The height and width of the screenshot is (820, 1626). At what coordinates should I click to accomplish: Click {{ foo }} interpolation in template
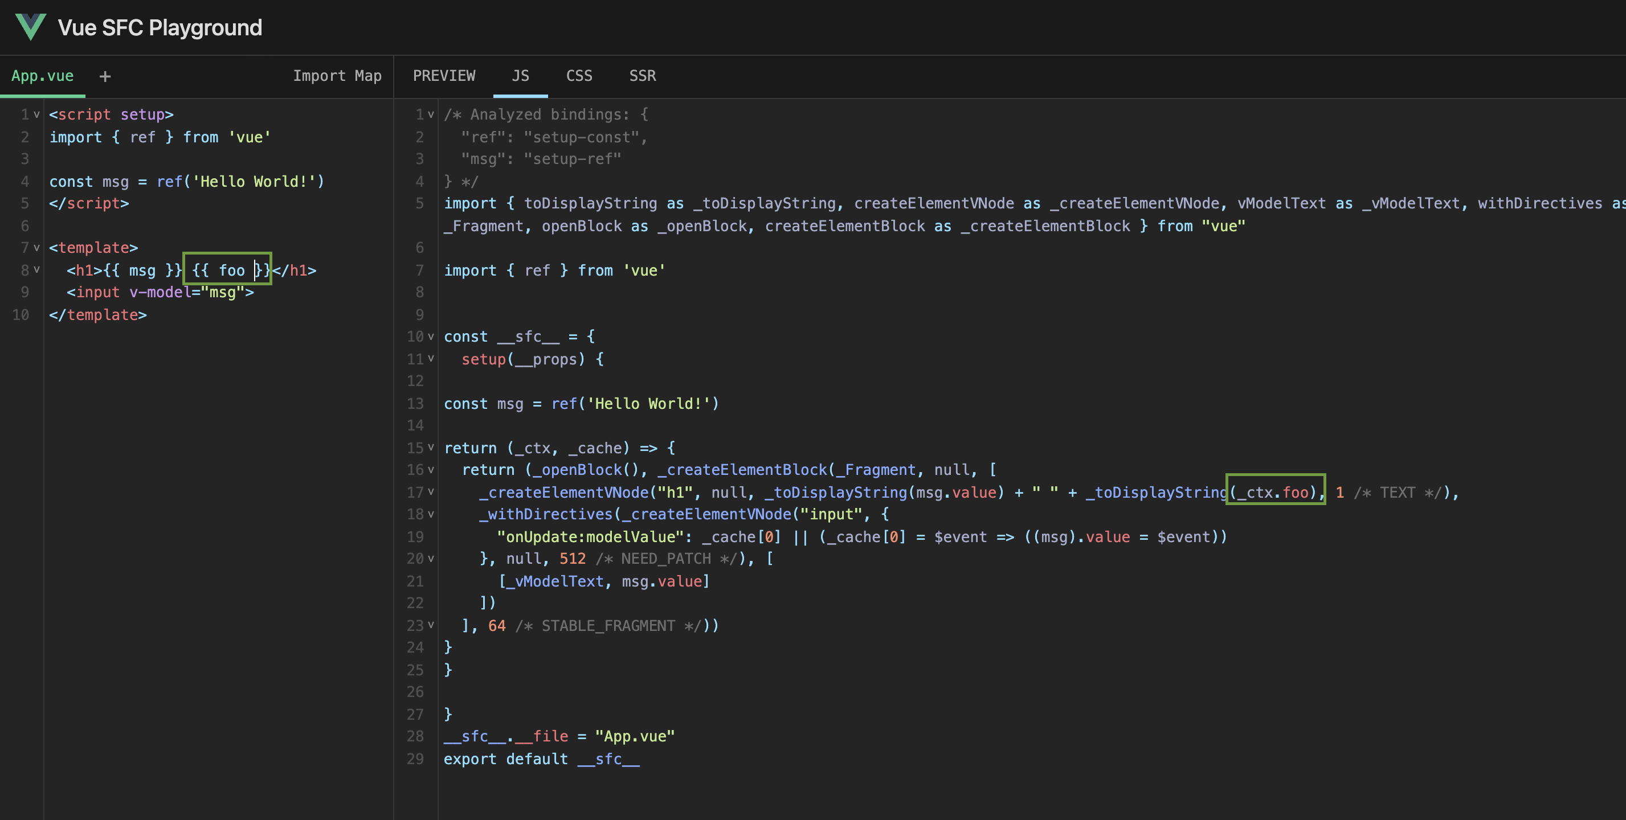point(231,270)
